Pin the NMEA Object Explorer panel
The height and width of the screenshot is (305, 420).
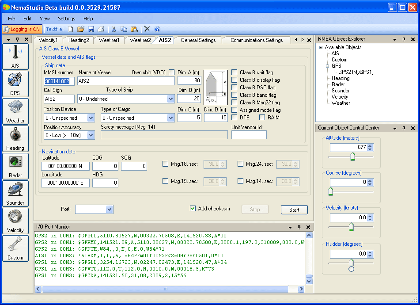point(404,39)
